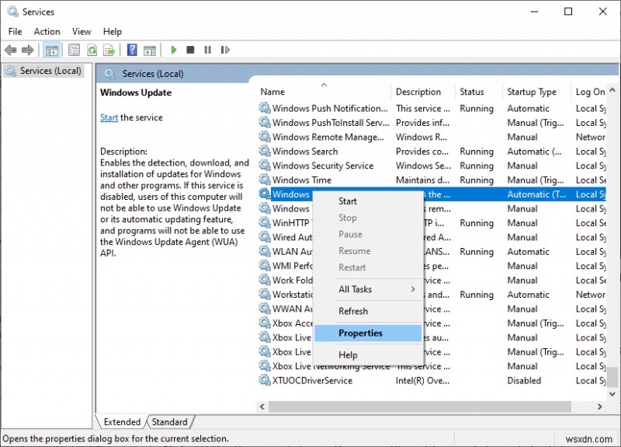Switch to the Standard tab

pos(169,422)
